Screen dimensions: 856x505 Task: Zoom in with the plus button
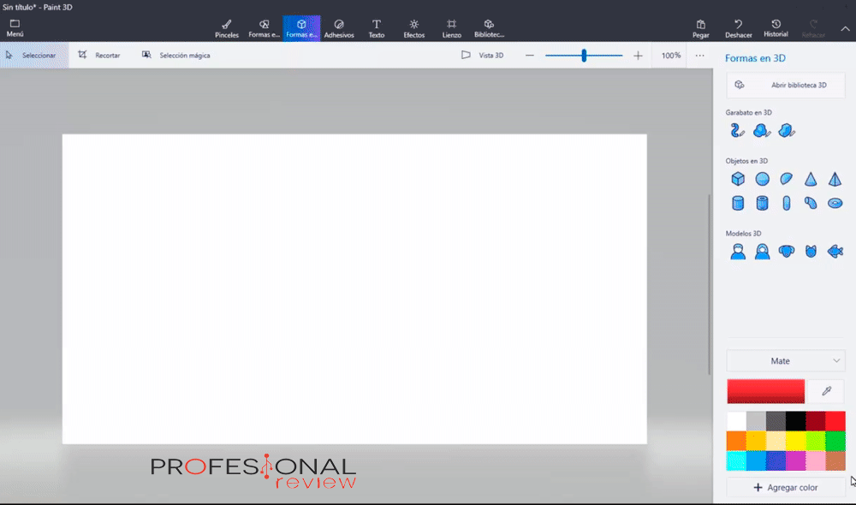point(638,55)
